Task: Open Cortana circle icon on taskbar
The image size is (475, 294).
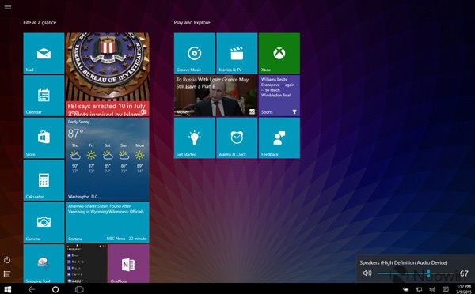Action: (x=55, y=289)
